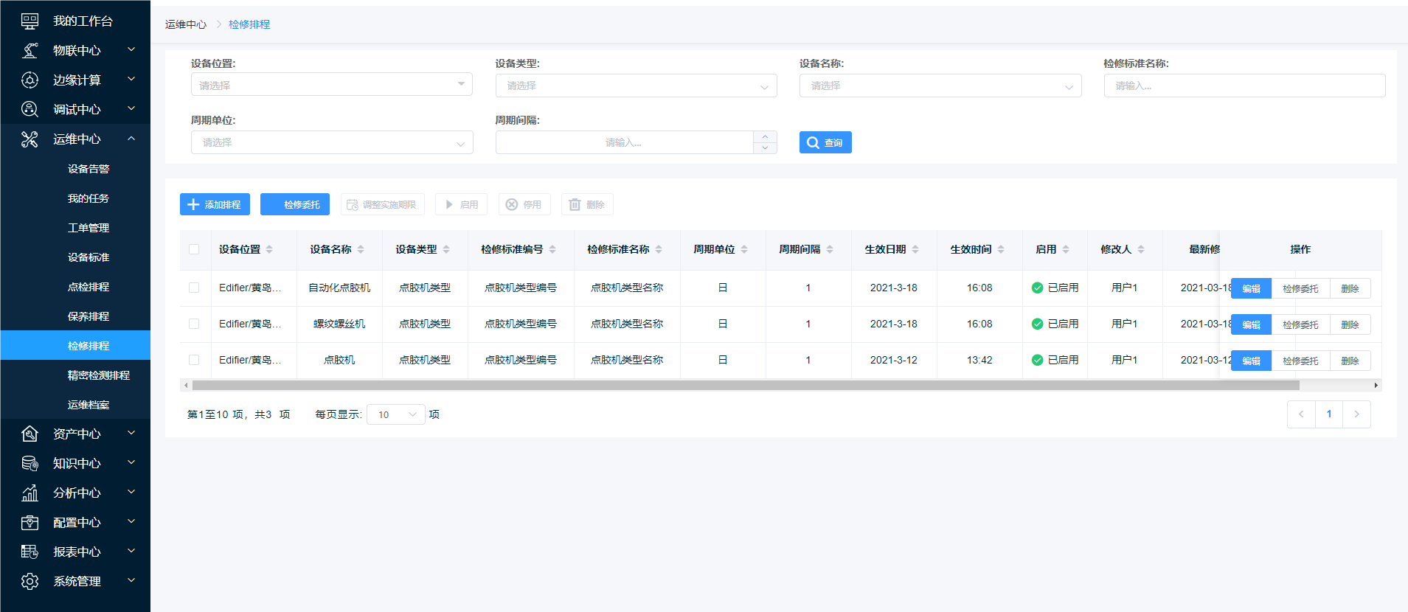Click the 边缘计算 sidebar icon

tap(30, 80)
